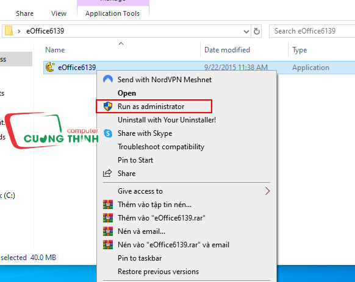Click the administrator shield icon
Image resolution: width=355 pixels, height=282 pixels.
click(108, 107)
